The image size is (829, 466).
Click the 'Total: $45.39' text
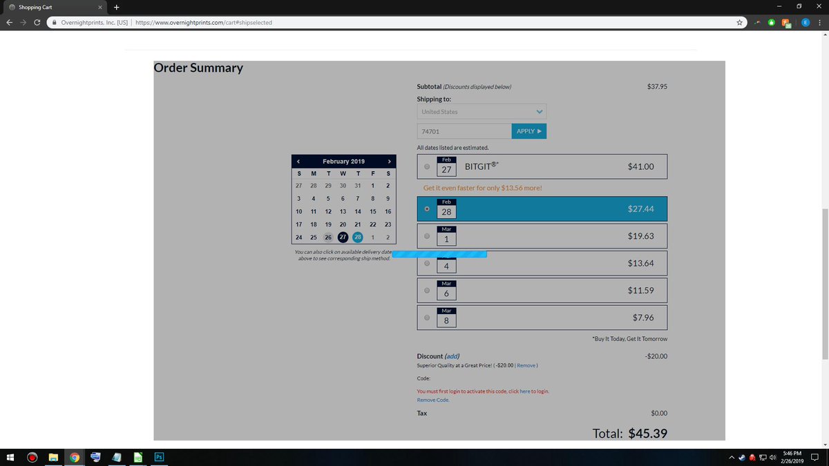pyautogui.click(x=629, y=434)
